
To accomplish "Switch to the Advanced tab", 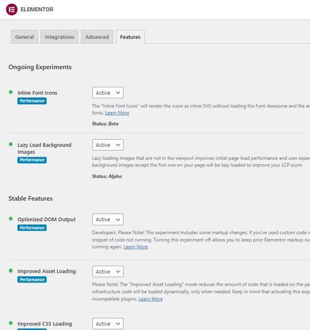I will tap(97, 37).
